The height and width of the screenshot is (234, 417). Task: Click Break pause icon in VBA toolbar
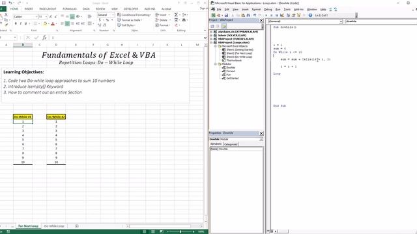[x=272, y=16]
